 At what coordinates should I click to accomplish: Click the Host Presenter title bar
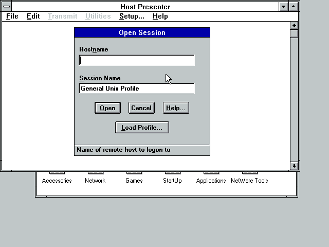click(x=145, y=7)
